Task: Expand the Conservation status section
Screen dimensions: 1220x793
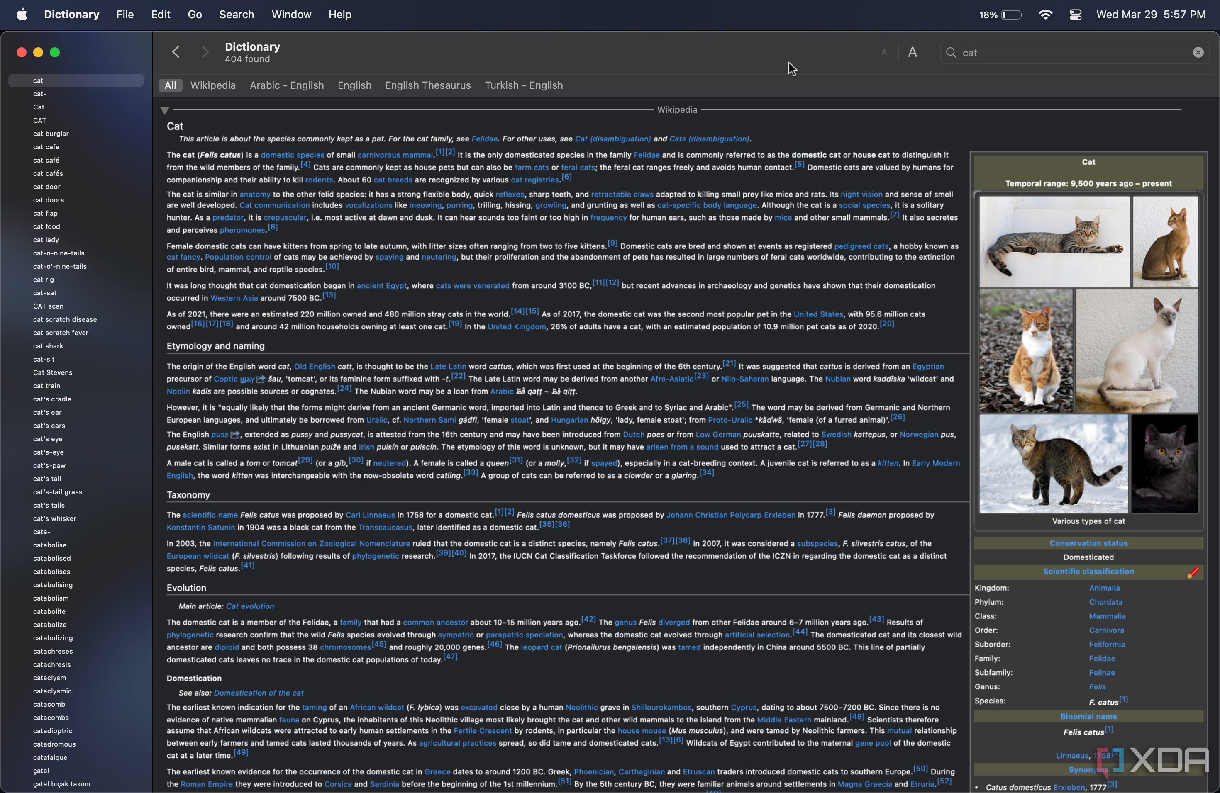Action: (x=1088, y=543)
